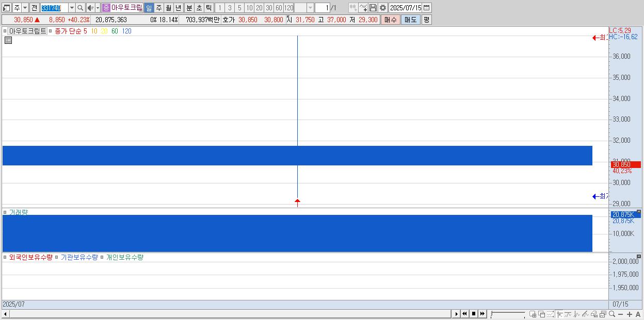The width and height of the screenshot is (644, 320).
Task: Toggle the 주 weekly period button
Action: (159, 8)
